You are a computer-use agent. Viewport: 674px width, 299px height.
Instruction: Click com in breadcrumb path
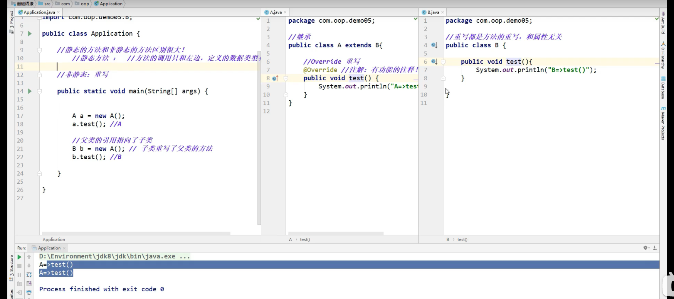pos(63,3)
